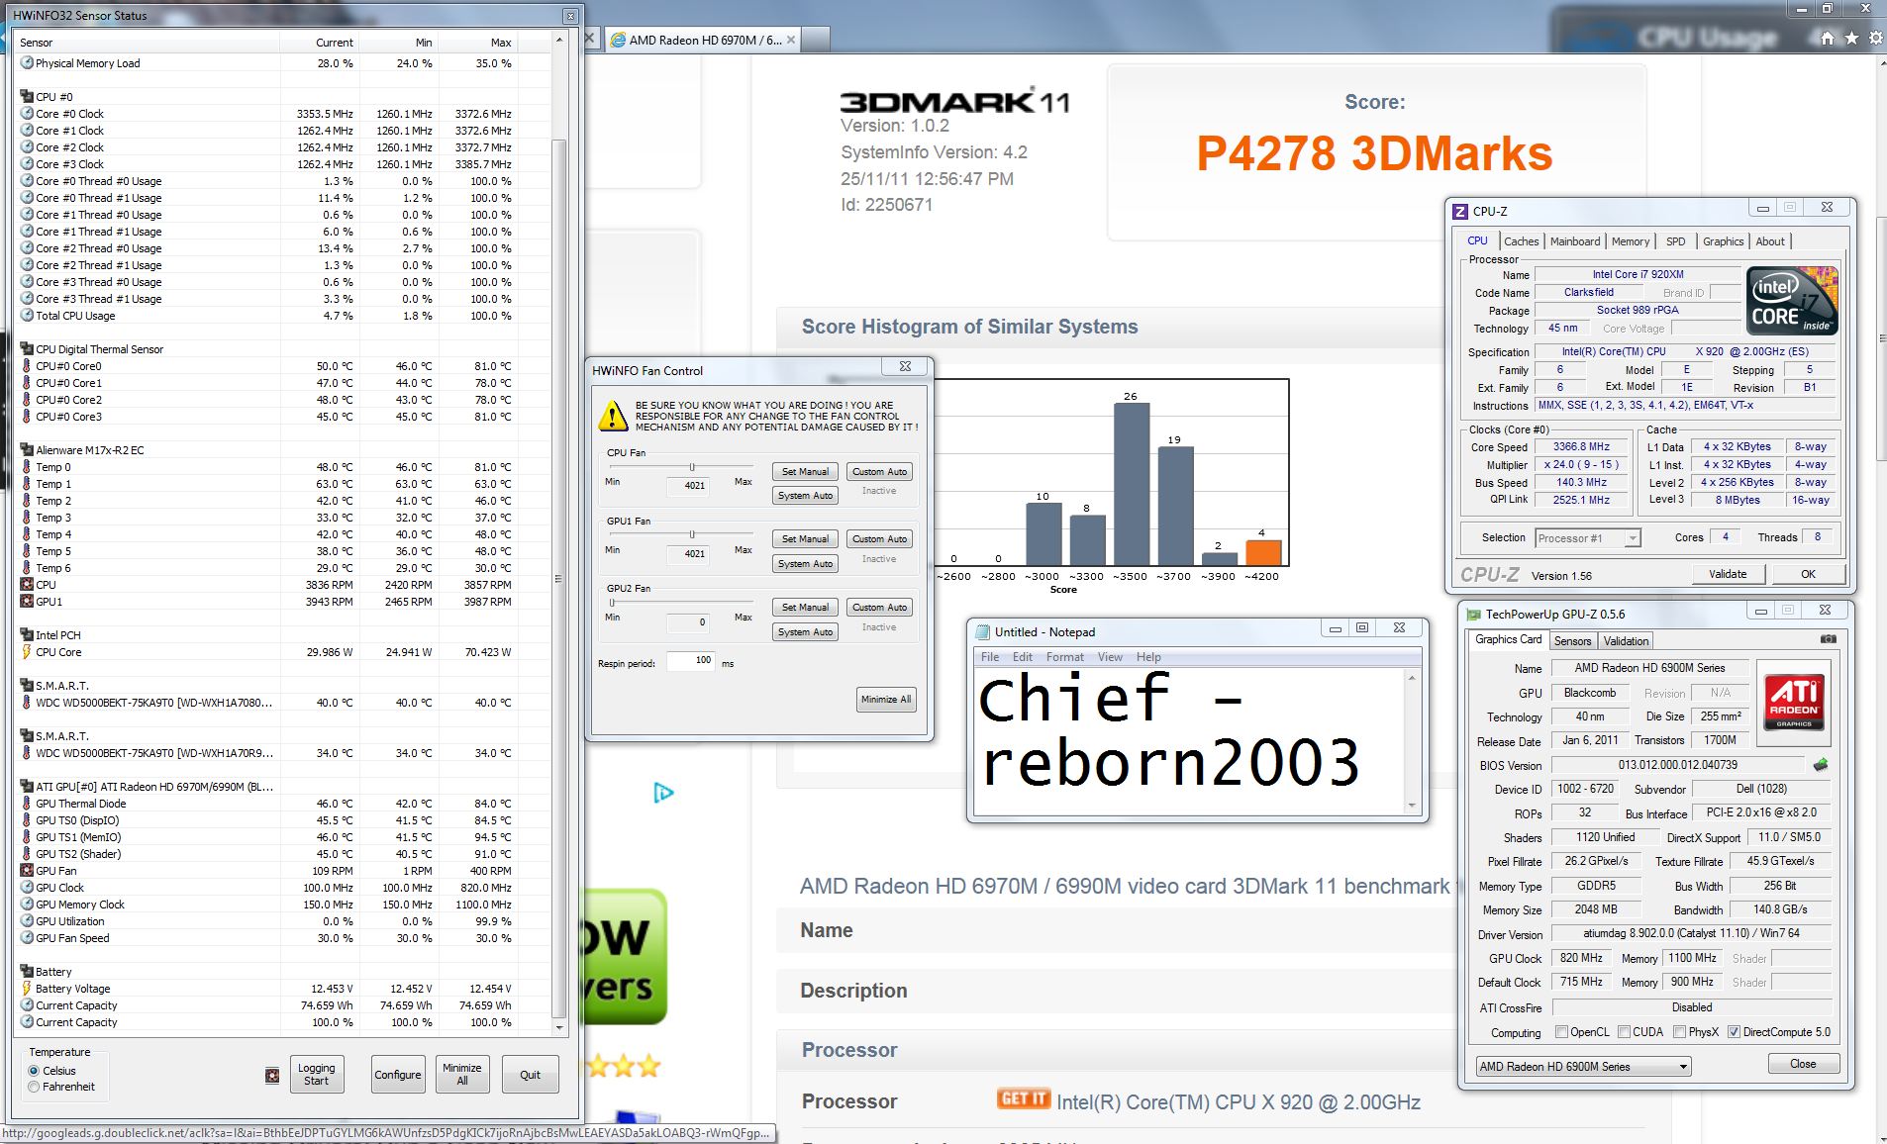
Task: Click the Logging Start button
Action: (316, 1075)
